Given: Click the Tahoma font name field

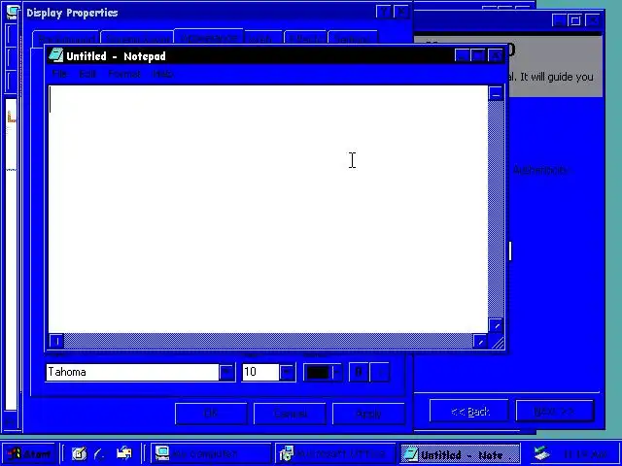Looking at the screenshot, I should click(x=132, y=372).
